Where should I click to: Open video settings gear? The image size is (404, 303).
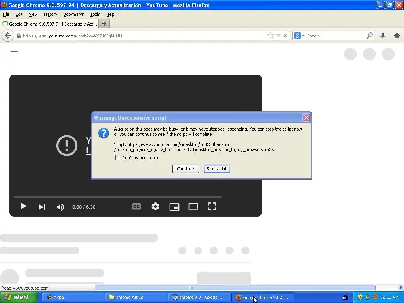point(155,206)
